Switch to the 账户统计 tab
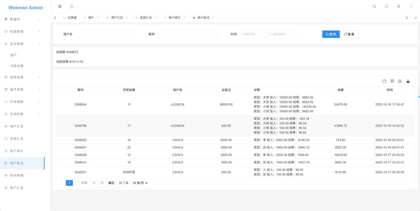420x211 pixels. tap(174, 18)
